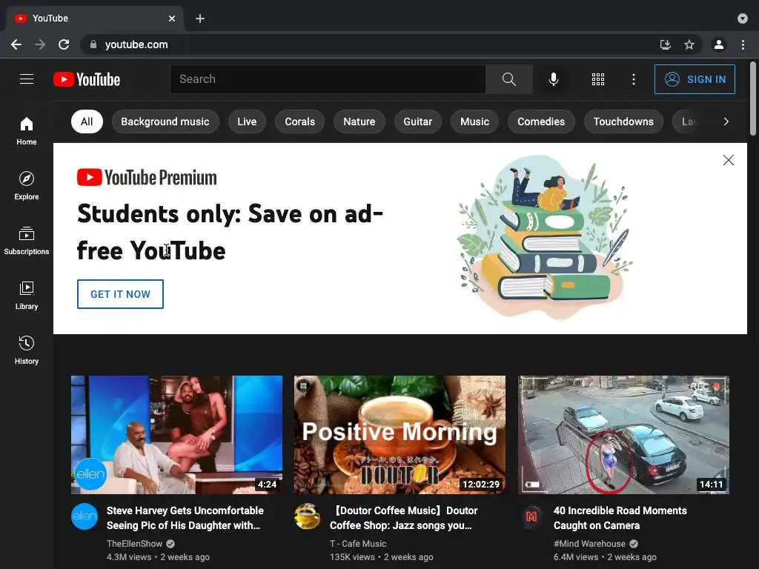Screen dimensions: 759x569
Task: Open 40 Incredible Road Moments title
Action: point(620,518)
